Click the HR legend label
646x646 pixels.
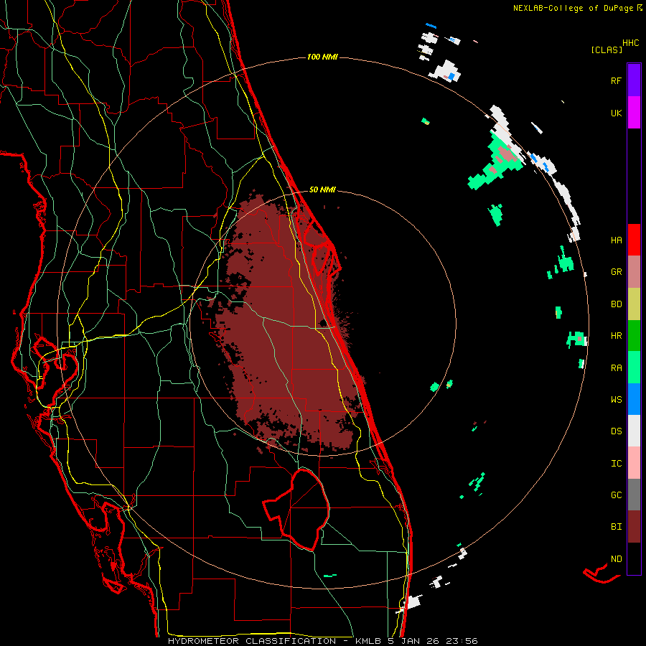coord(616,336)
